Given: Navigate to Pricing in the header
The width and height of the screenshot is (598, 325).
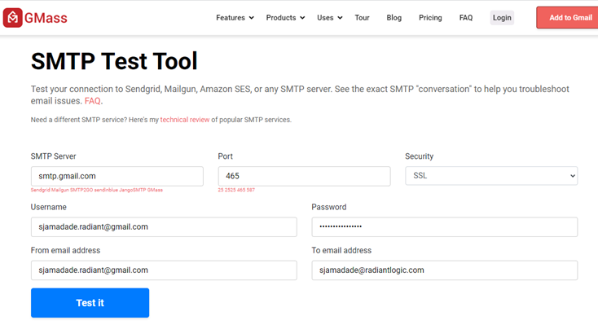Looking at the screenshot, I should 430,18.
